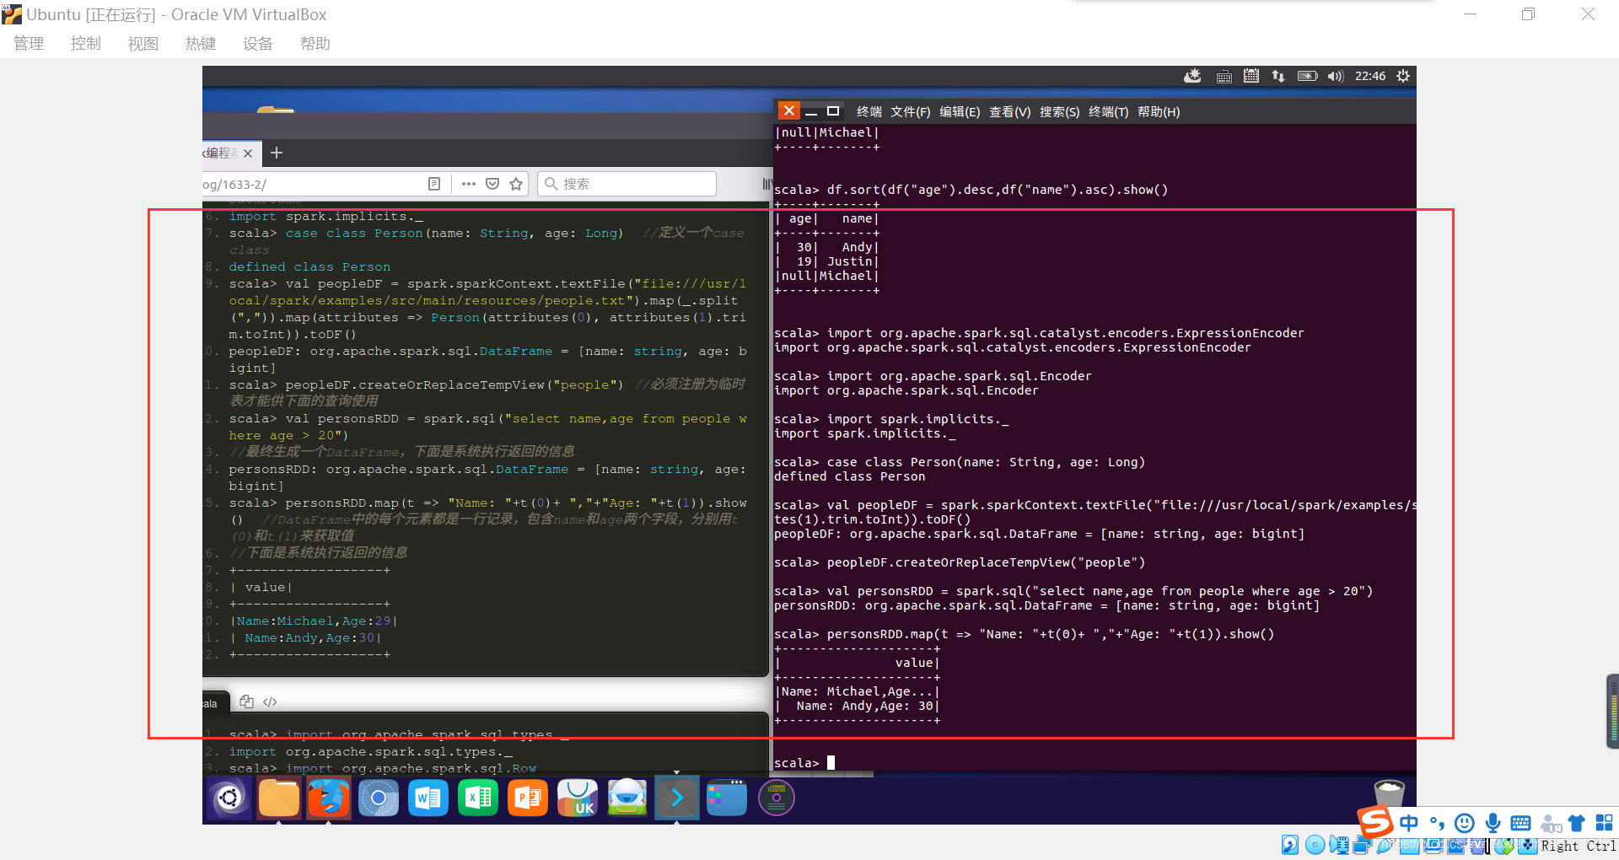Open Firefox from the Ubuntu dock

click(329, 798)
